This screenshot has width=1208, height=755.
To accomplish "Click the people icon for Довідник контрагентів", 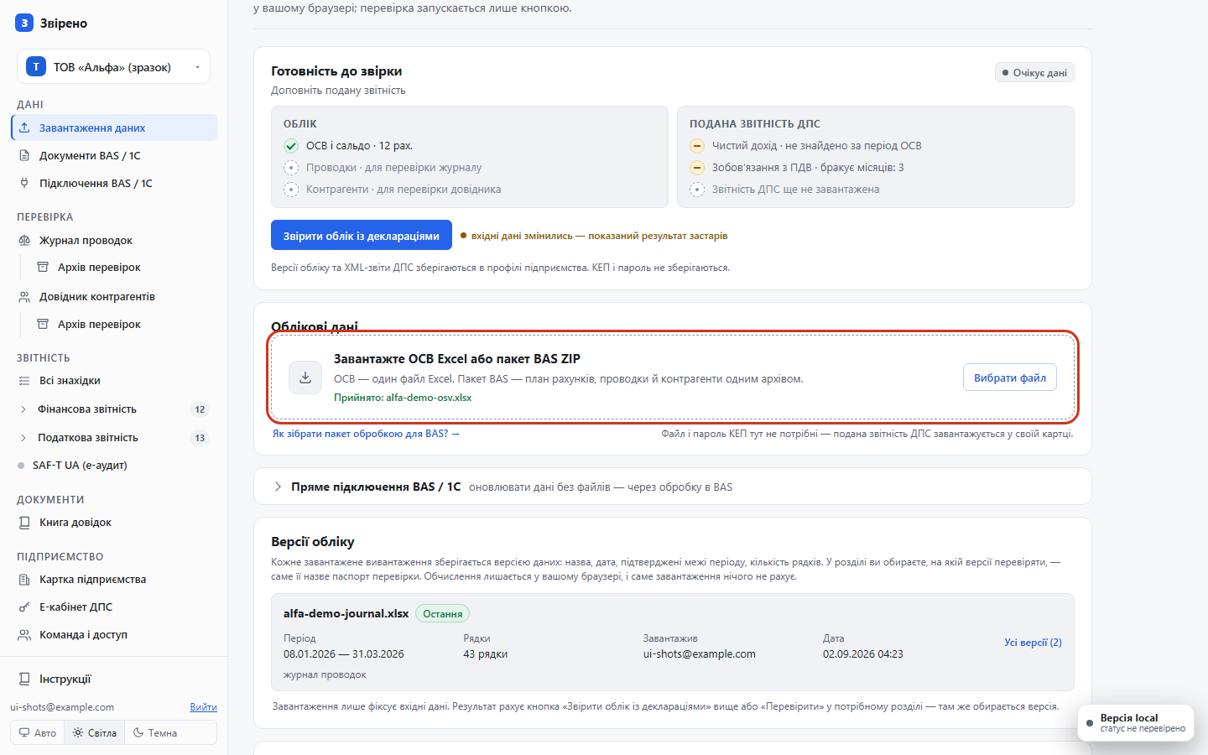I will tap(24, 296).
